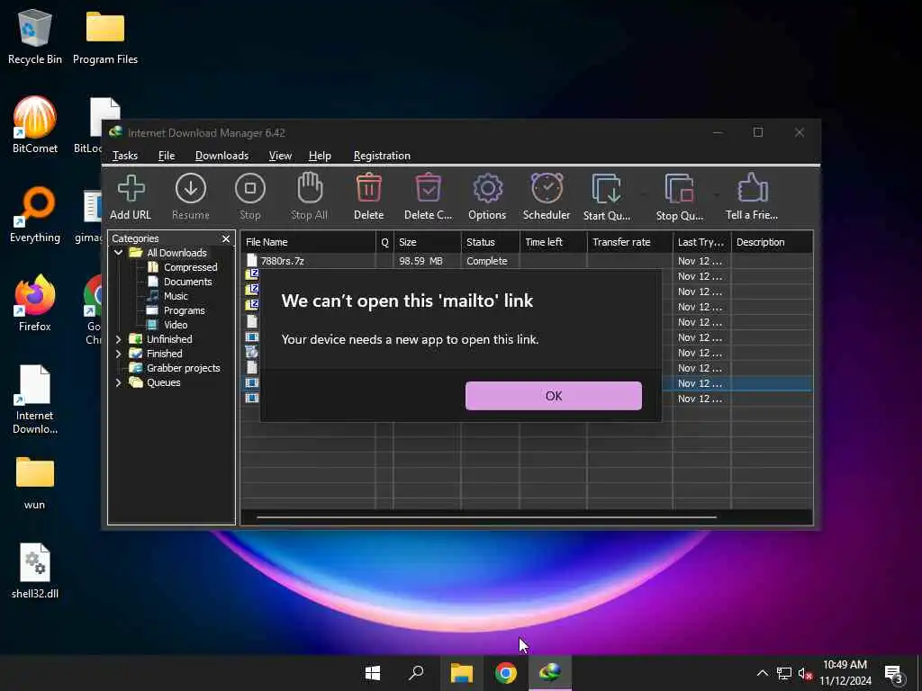Open the notification center icon
The image size is (922, 691).
click(893, 673)
